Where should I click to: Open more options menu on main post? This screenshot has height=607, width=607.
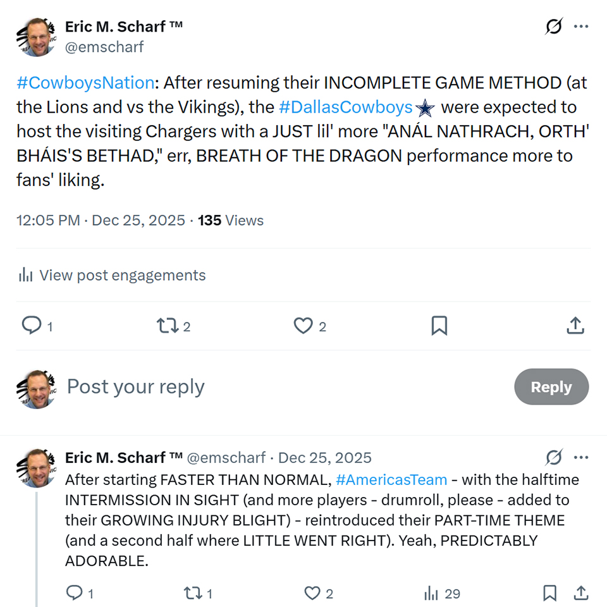pyautogui.click(x=581, y=27)
